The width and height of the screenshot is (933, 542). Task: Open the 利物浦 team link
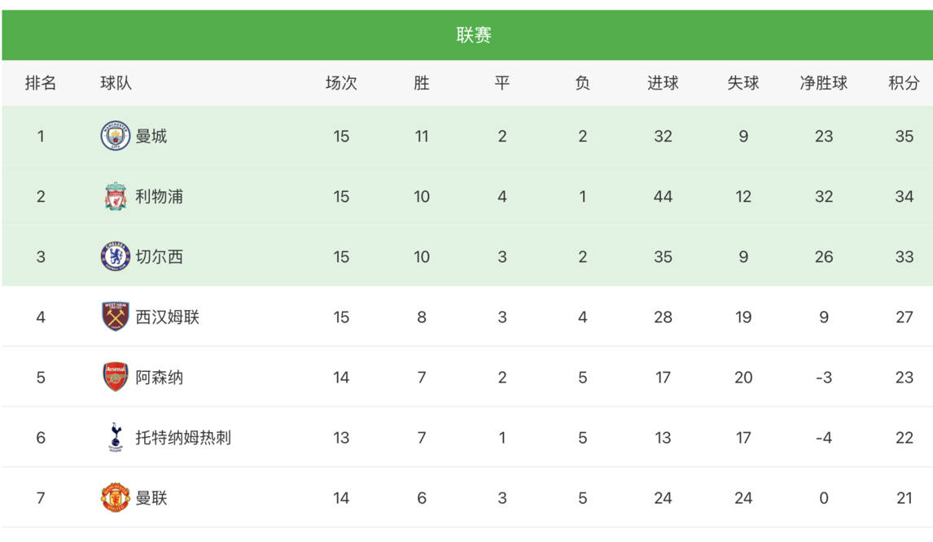[159, 196]
